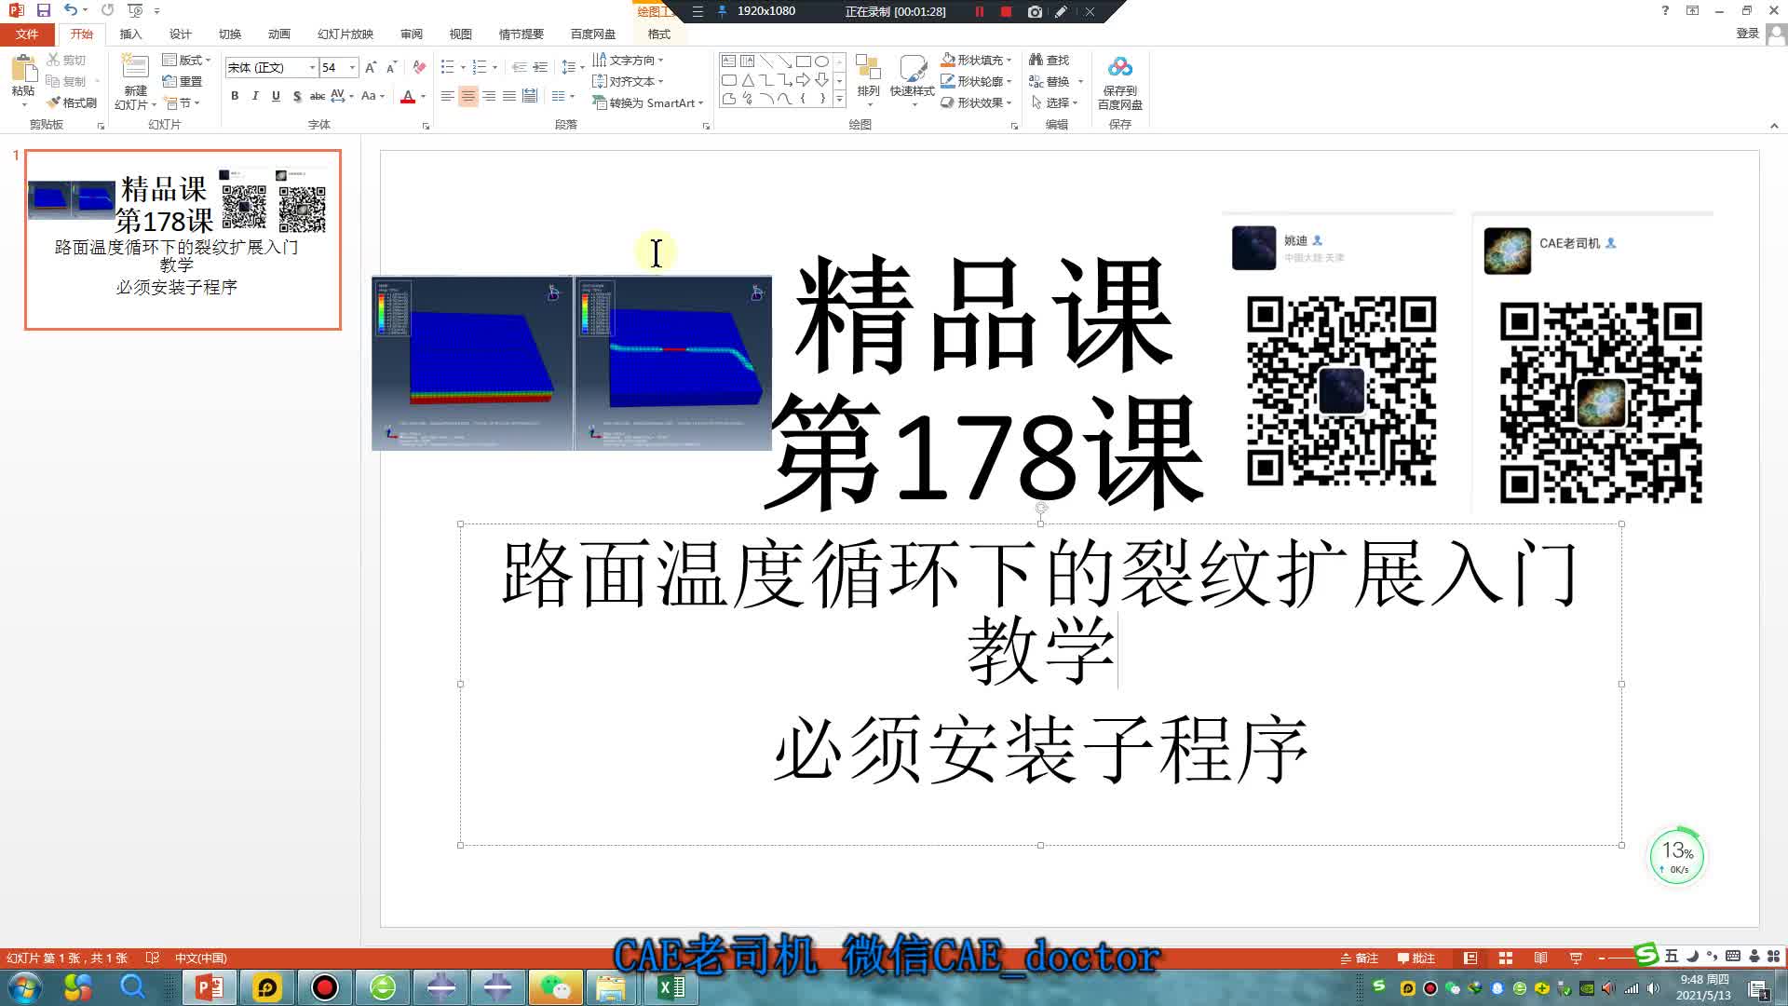1788x1006 pixels.
Task: Switch to the Design (设计) tab
Action: (180, 34)
